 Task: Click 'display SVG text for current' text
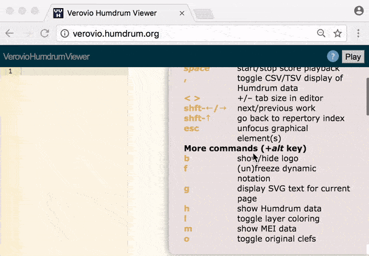pyautogui.click(x=294, y=189)
